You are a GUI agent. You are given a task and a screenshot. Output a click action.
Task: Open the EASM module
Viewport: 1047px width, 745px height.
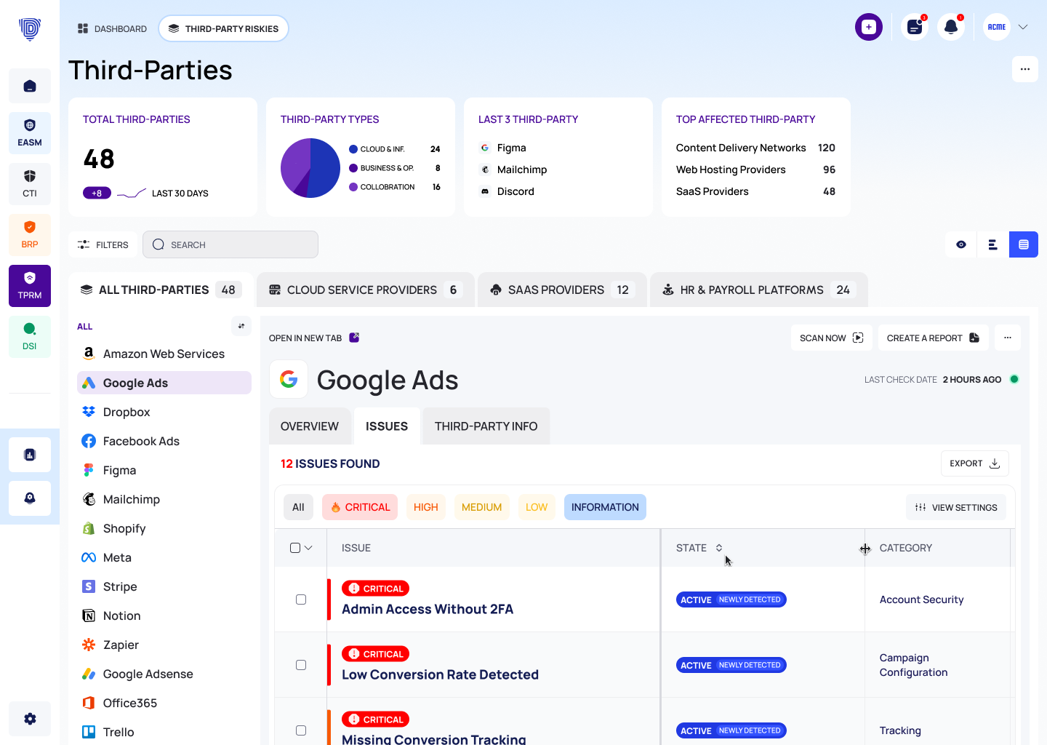pos(30,133)
